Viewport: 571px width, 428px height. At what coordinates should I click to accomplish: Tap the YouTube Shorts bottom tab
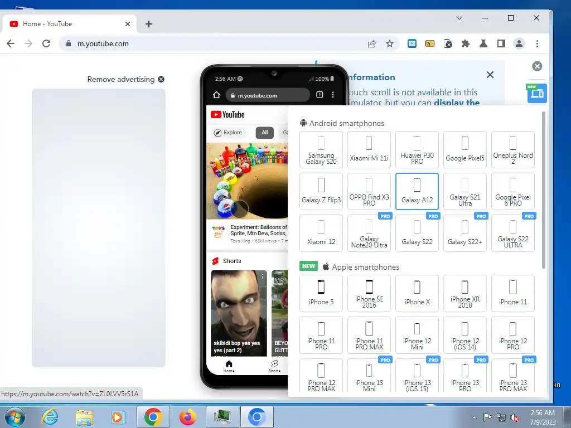point(274,366)
